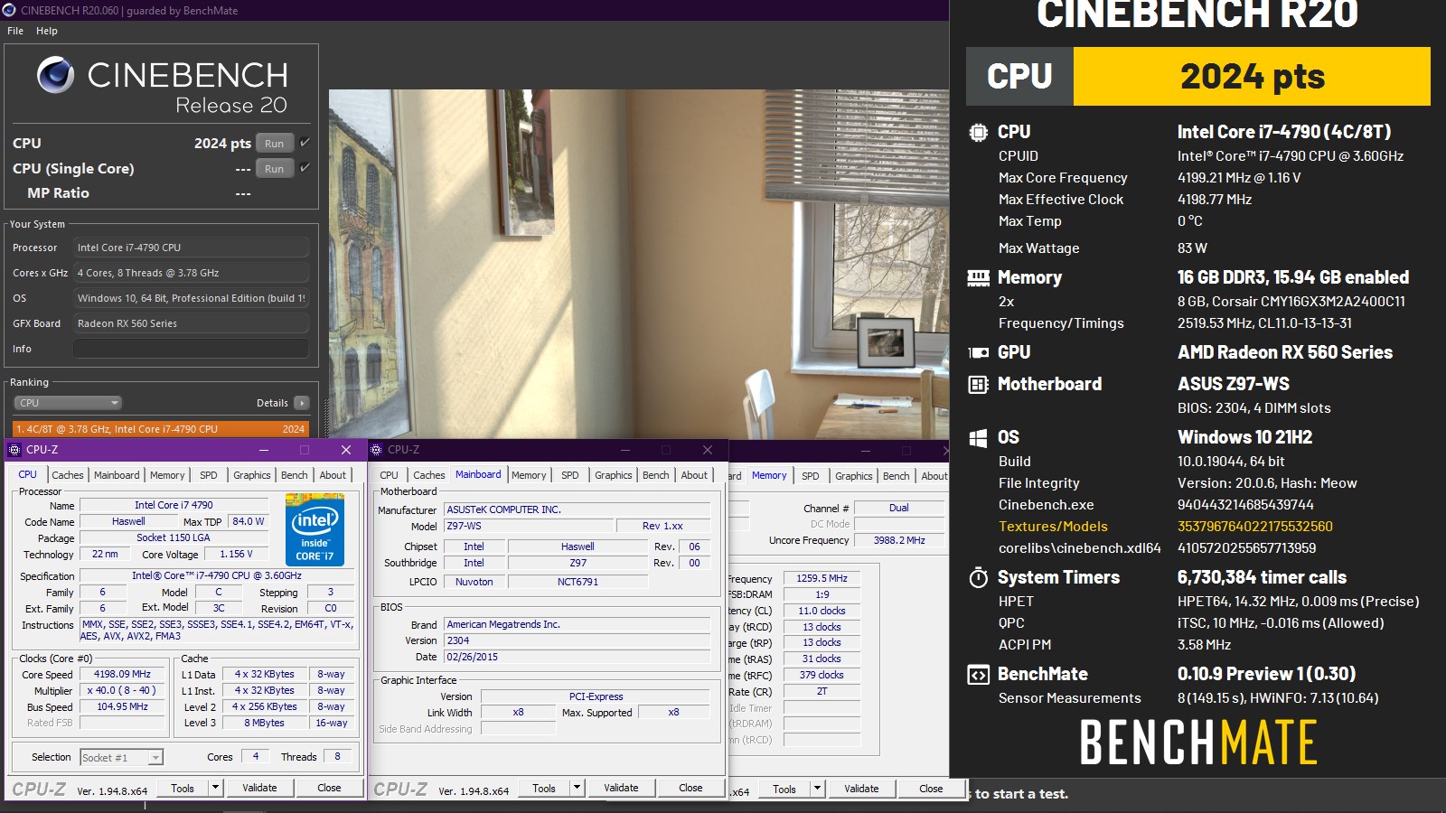Switch to Mainboard tab in first CPU-Z

pos(117,475)
